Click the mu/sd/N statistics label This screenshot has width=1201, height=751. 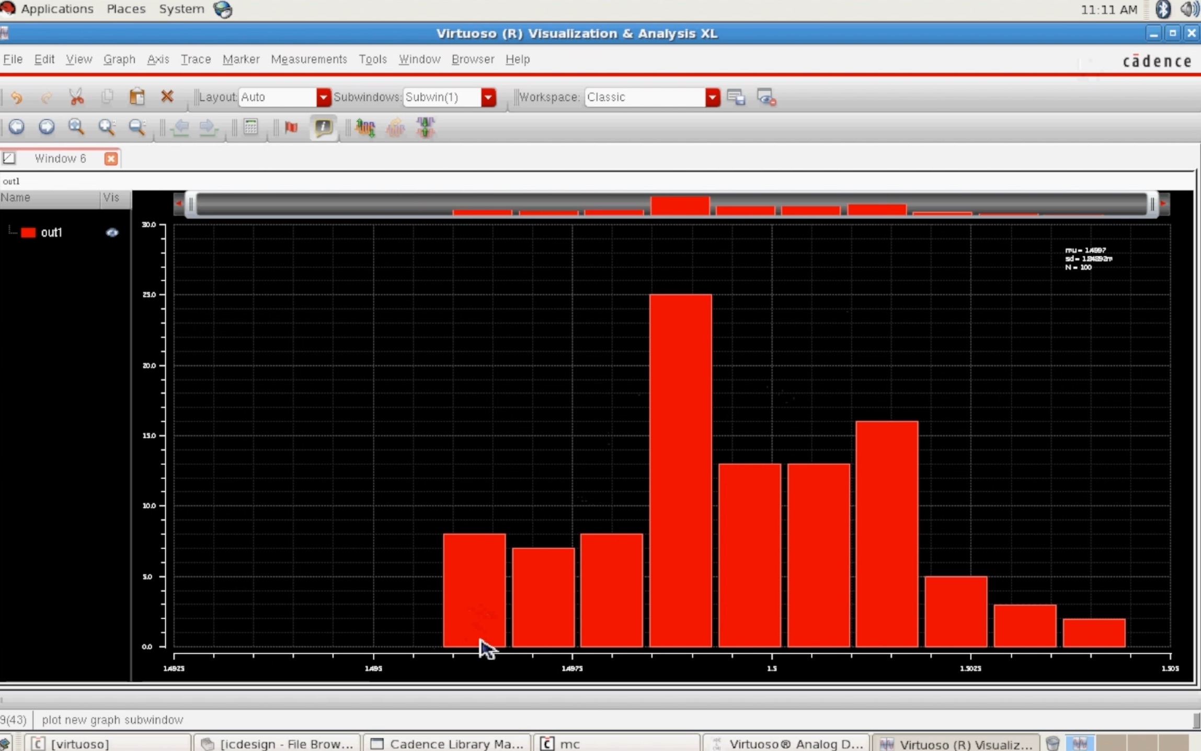[1089, 259]
